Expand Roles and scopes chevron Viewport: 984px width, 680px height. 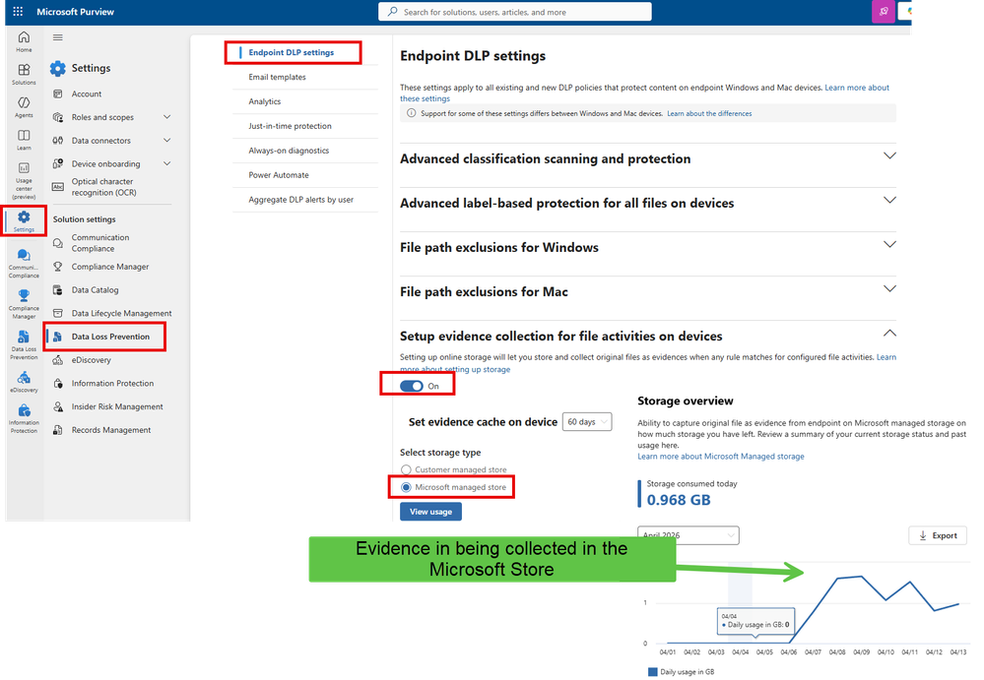click(166, 117)
